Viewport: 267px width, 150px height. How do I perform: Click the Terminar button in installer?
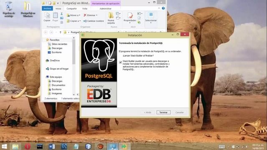coord(164,112)
